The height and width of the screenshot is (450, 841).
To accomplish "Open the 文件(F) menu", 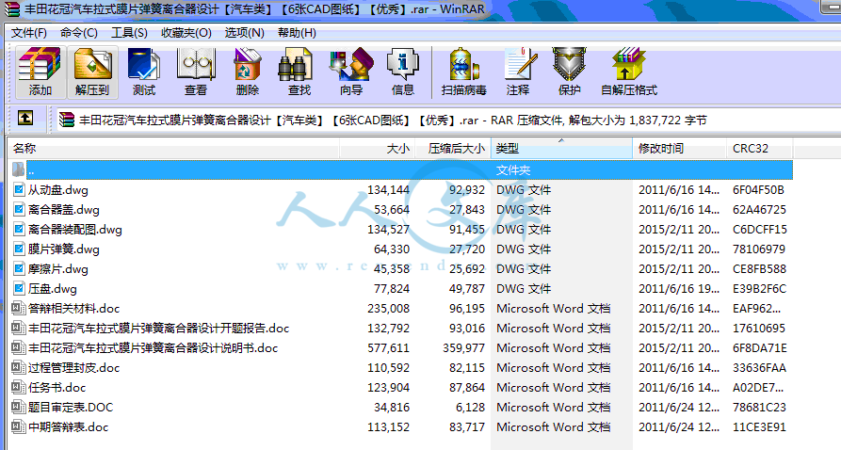I will pyautogui.click(x=29, y=33).
